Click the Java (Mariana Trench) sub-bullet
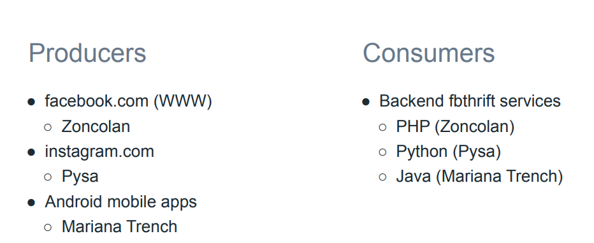The image size is (594, 243). [x=479, y=177]
